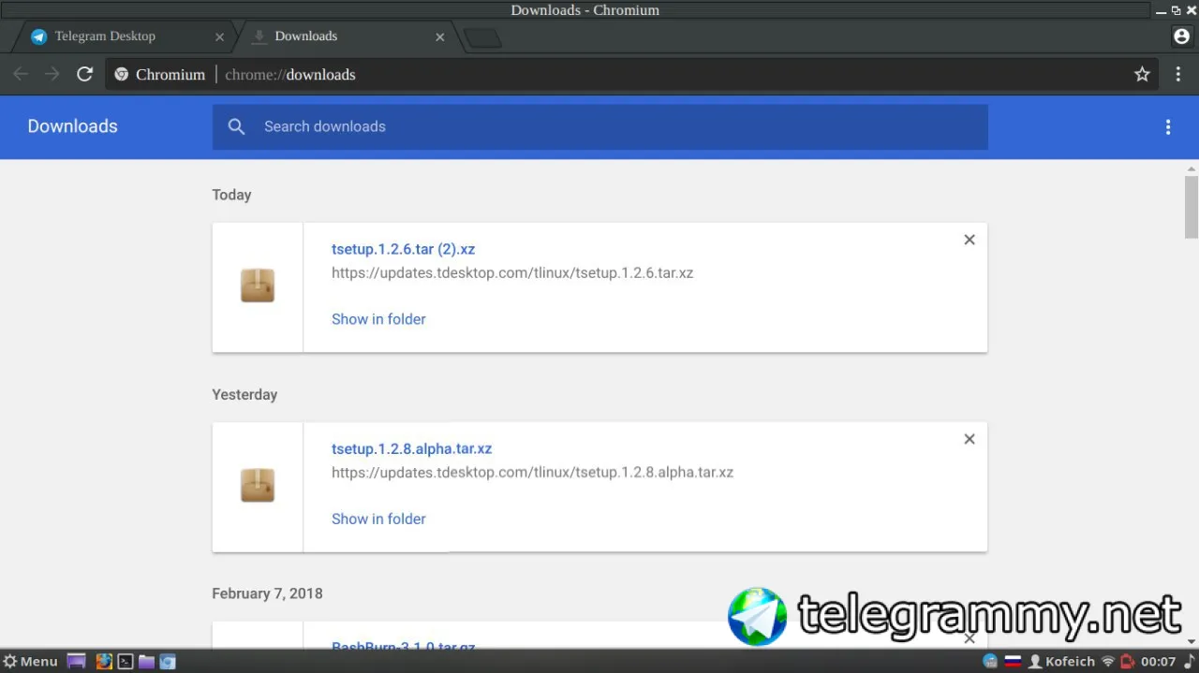This screenshot has width=1199, height=673.
Task: Open the tsetup.1.2.8.alpha.tar.xz file link
Action: coord(411,448)
